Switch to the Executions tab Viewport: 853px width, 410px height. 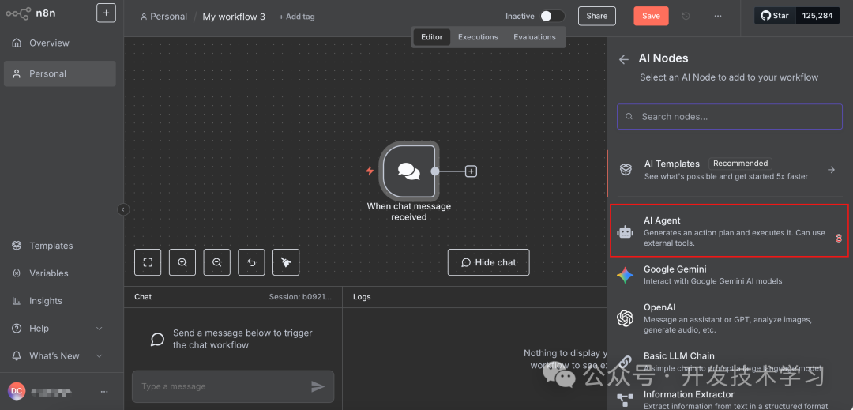coord(478,37)
